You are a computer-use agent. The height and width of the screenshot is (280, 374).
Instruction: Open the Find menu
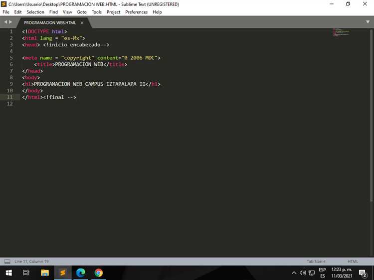coord(53,12)
